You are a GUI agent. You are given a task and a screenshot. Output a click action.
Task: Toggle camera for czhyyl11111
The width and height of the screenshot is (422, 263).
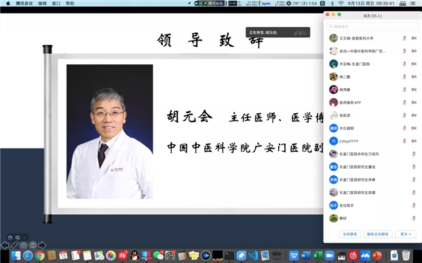[414, 141]
